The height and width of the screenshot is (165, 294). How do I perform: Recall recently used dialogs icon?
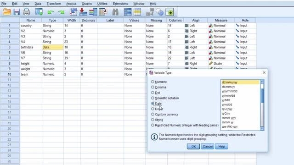[x=39, y=12]
